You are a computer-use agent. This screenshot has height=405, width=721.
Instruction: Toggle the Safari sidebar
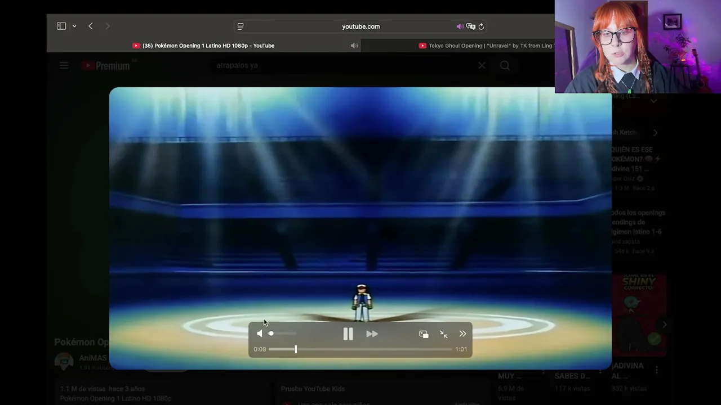61,26
